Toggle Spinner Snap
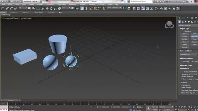 (100, 8)
